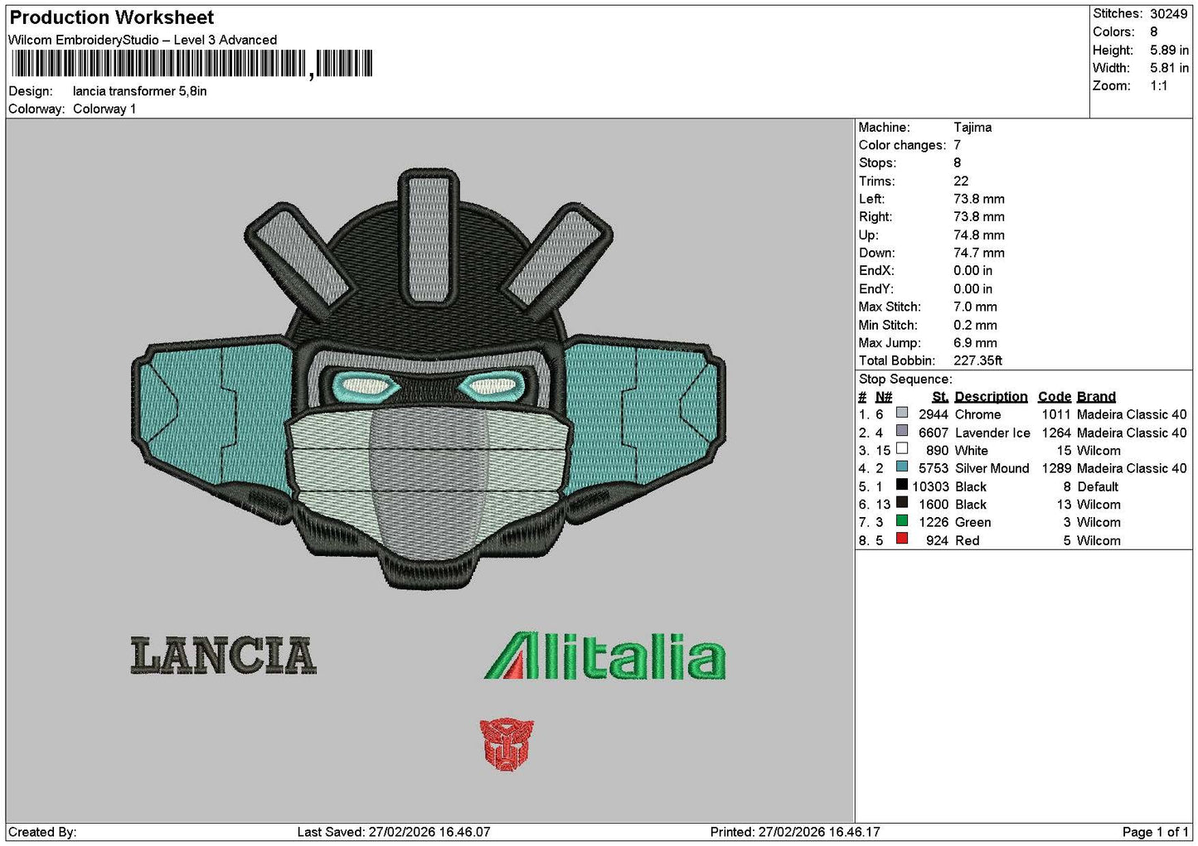Click the Chrome color swatch in stop sequence
Viewport: 1198px width, 846px height.
[x=902, y=413]
